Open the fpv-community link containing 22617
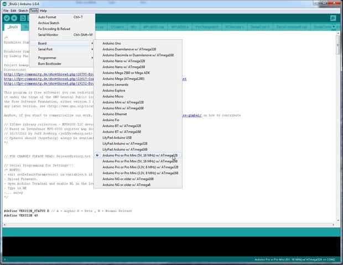343x265 pixels. [49, 79]
